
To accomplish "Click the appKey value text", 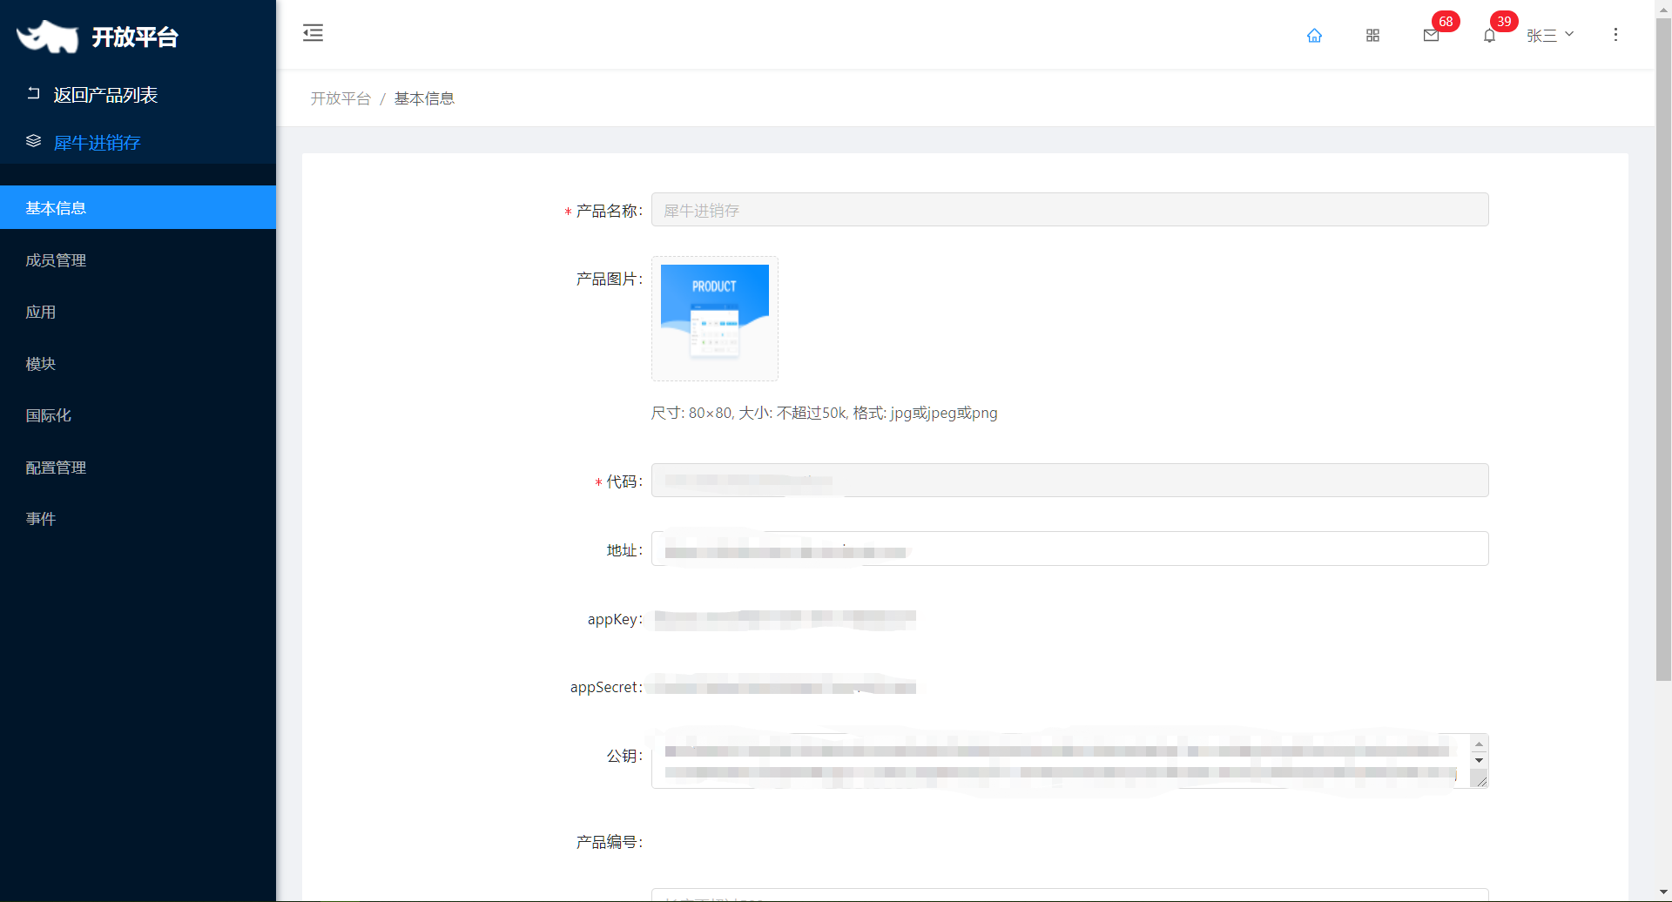I will [785, 617].
